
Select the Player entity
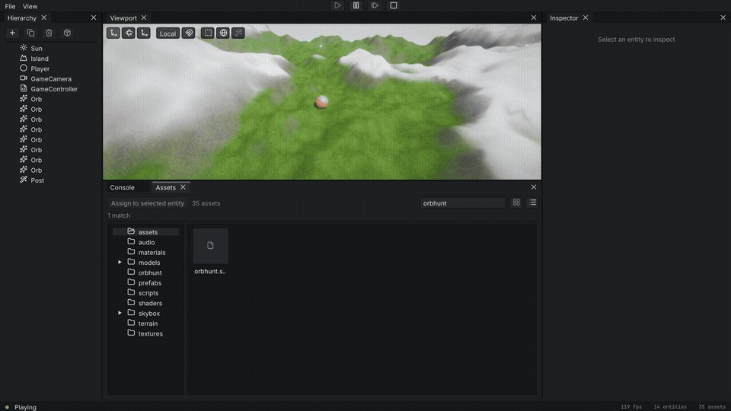40,69
